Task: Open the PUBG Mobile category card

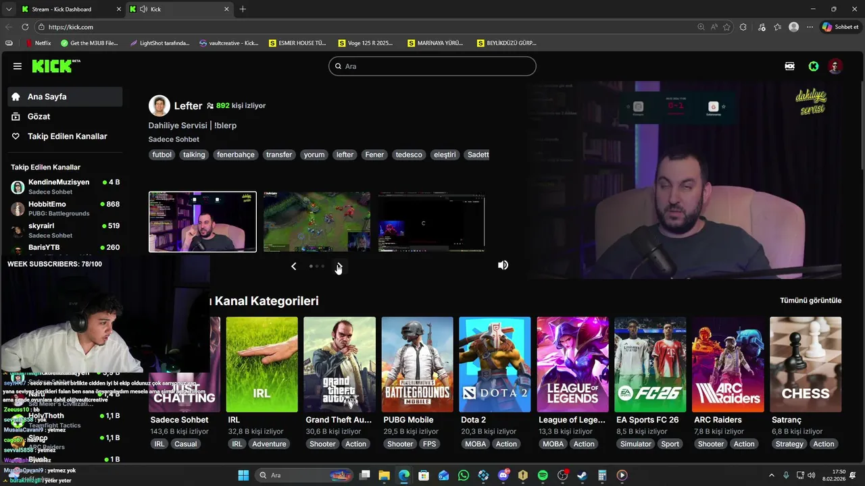Action: (x=417, y=364)
